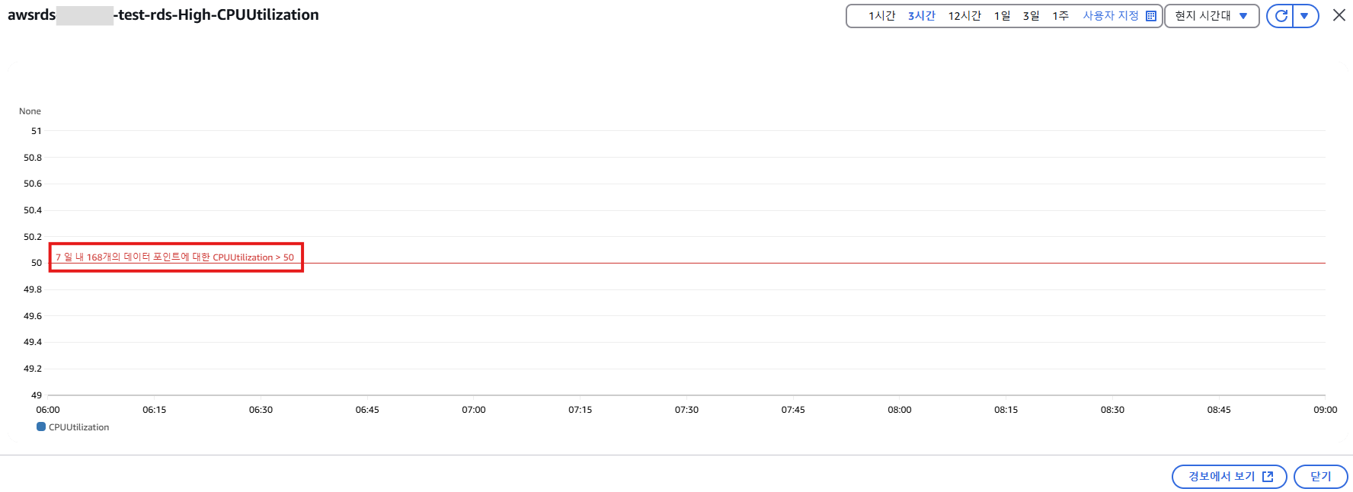Switch to the 12시간 time range
This screenshot has height=492, width=1353.
[964, 16]
